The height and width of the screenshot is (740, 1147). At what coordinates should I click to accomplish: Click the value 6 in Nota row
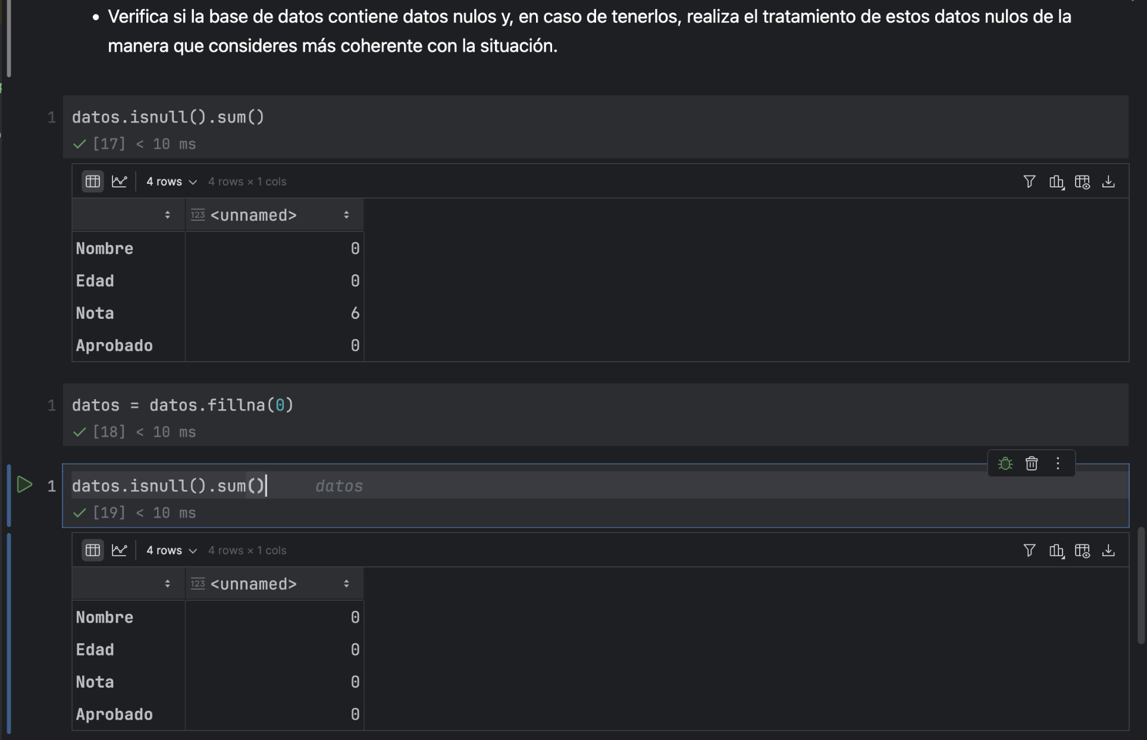(x=355, y=313)
